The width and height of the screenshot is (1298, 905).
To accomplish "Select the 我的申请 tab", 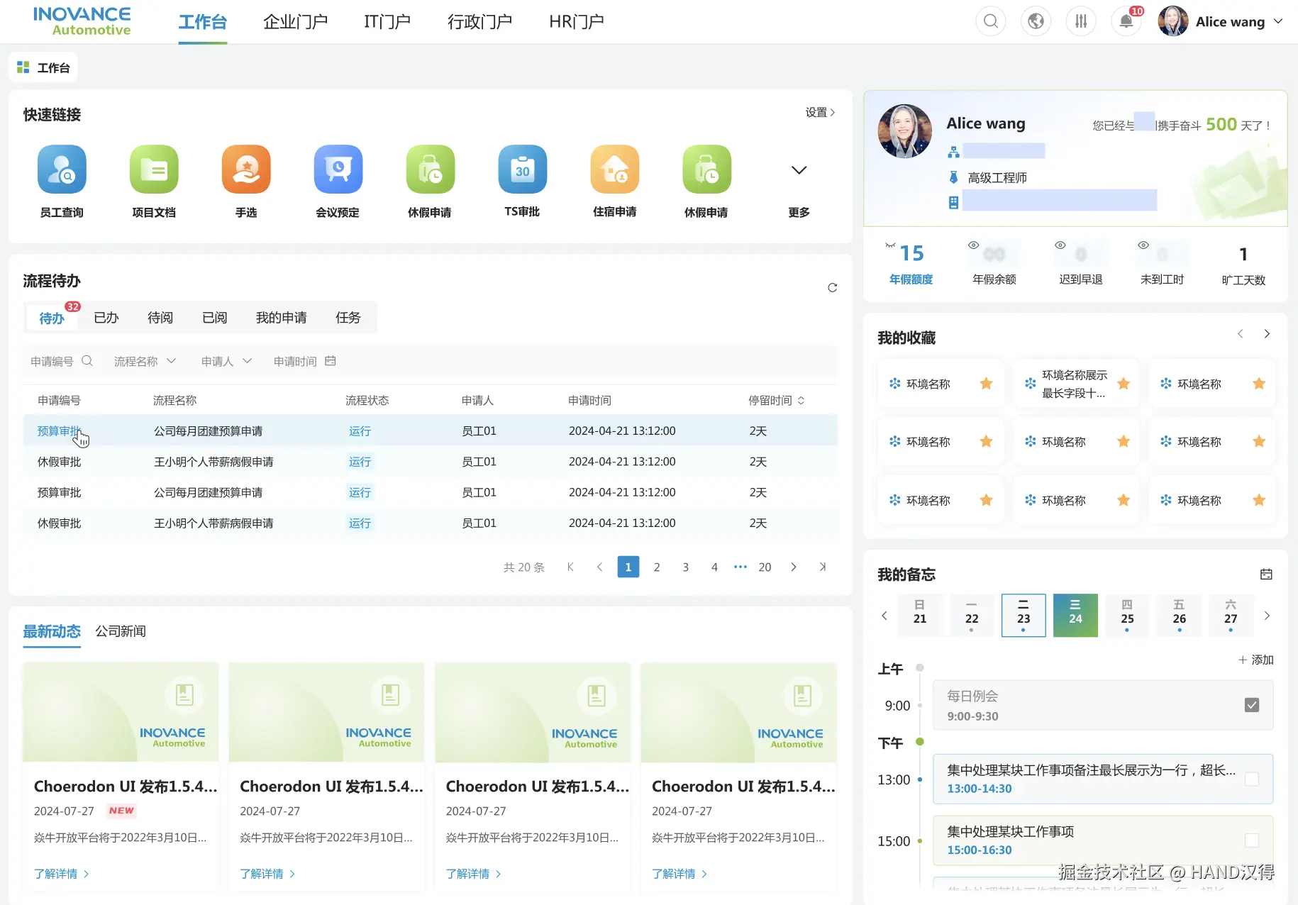I will tap(282, 318).
